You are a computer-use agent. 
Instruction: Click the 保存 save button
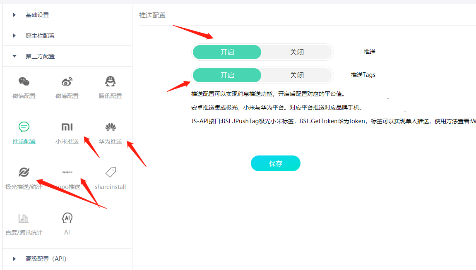tap(276, 163)
